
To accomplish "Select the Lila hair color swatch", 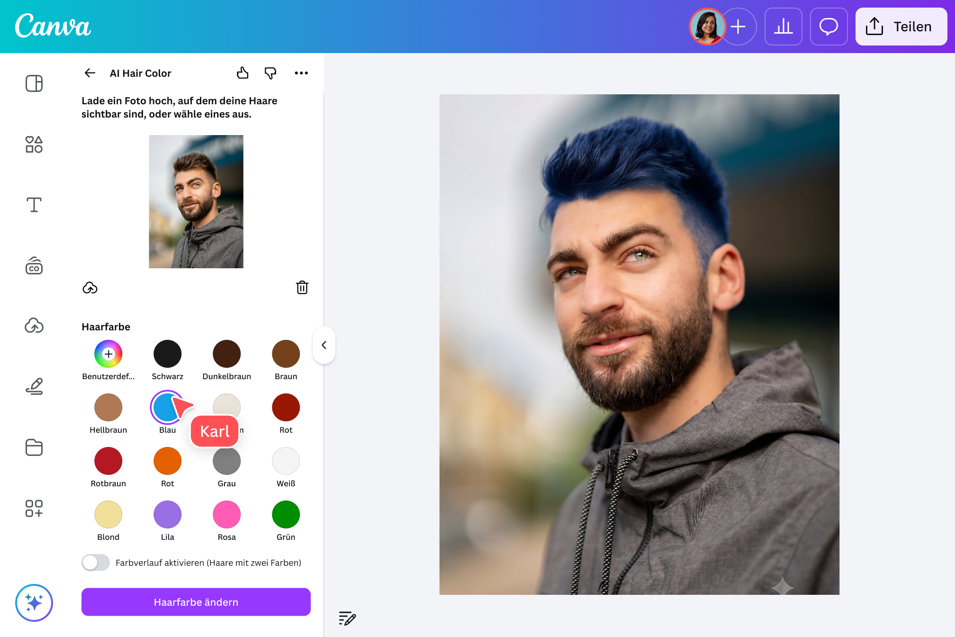I will (168, 514).
